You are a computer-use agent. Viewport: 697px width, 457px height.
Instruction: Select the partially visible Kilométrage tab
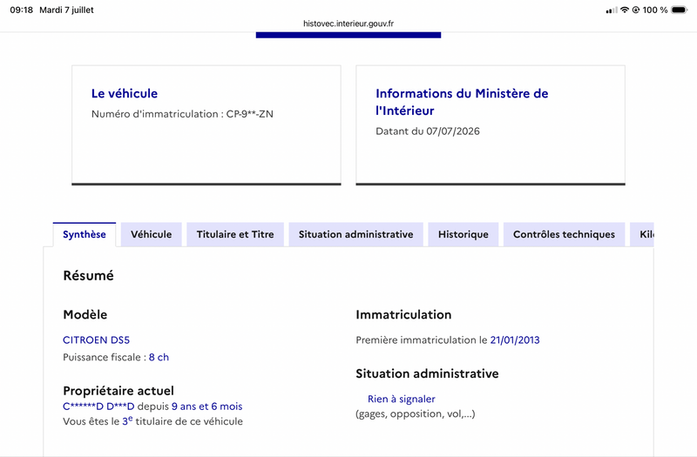[x=642, y=234]
